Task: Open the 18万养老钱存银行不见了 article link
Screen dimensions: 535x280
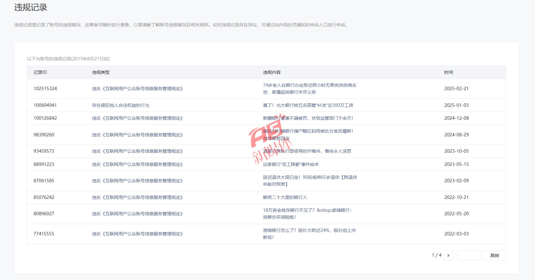Action: click(x=307, y=214)
